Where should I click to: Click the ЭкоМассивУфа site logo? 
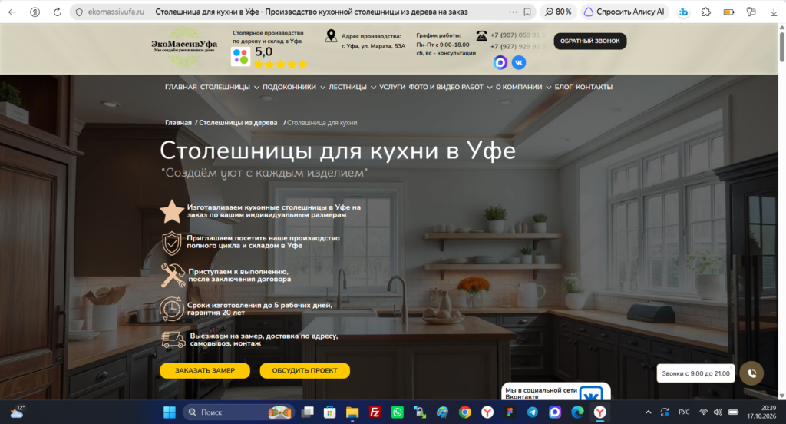pos(184,46)
